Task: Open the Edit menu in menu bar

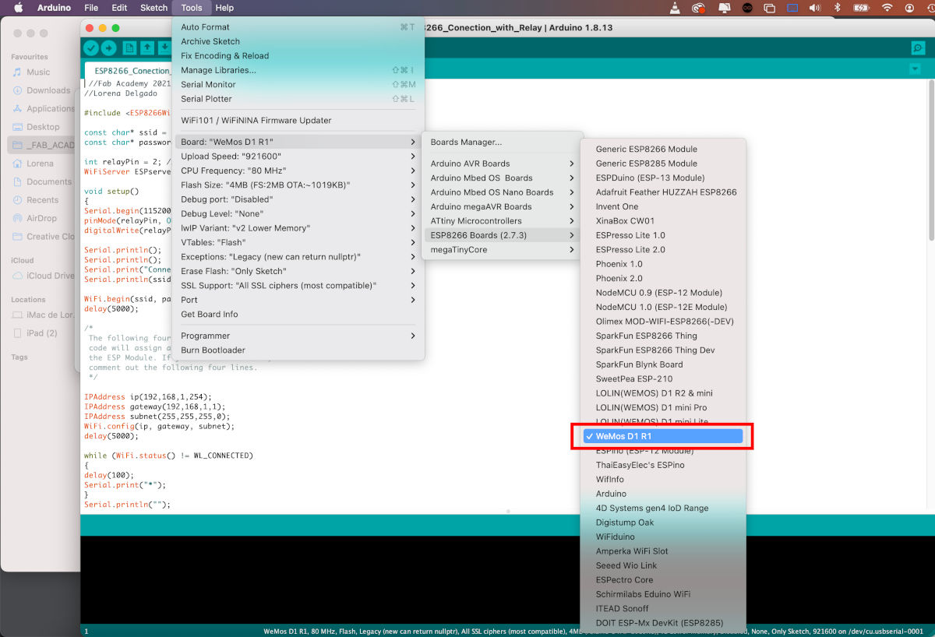Action: (119, 8)
